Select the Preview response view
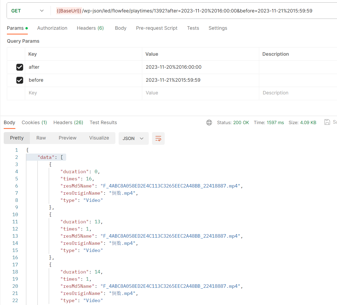The height and width of the screenshot is (305, 337). point(68,138)
